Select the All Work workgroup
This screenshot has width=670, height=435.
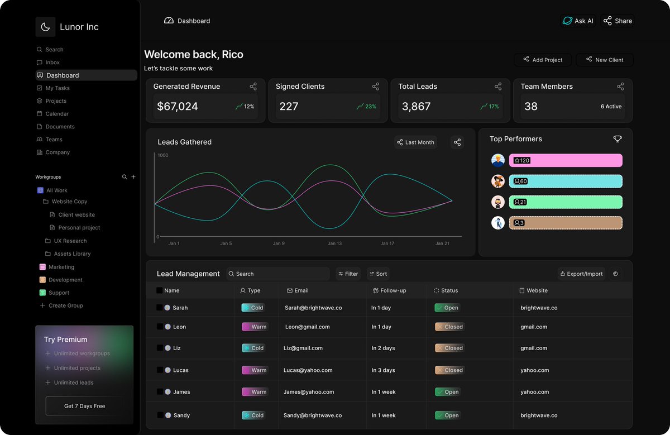[52, 190]
